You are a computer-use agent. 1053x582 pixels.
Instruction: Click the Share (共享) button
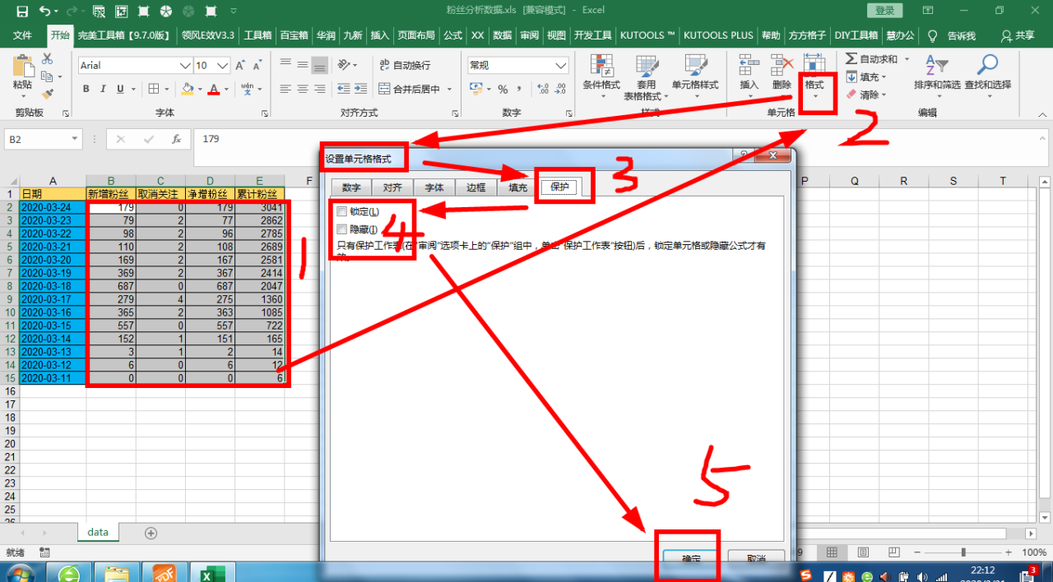pos(1017,36)
